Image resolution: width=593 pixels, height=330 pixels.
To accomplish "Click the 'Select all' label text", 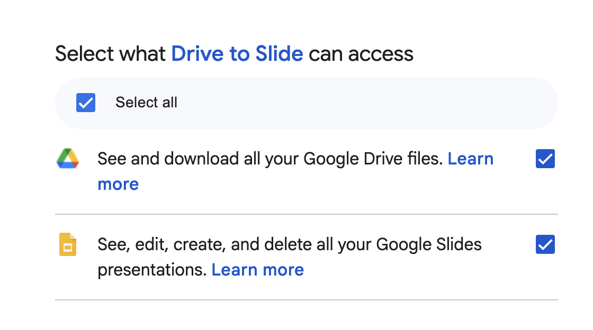I will coord(146,102).
